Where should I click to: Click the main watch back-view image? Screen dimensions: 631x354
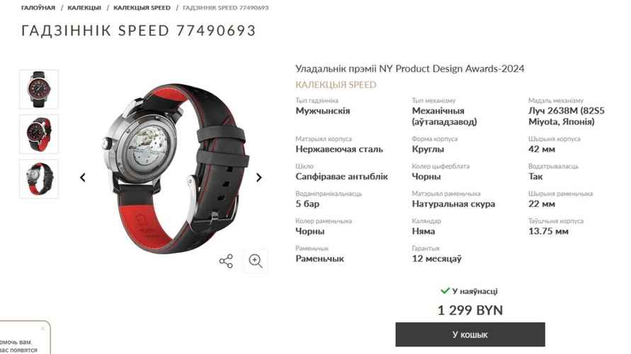[x=174, y=167]
